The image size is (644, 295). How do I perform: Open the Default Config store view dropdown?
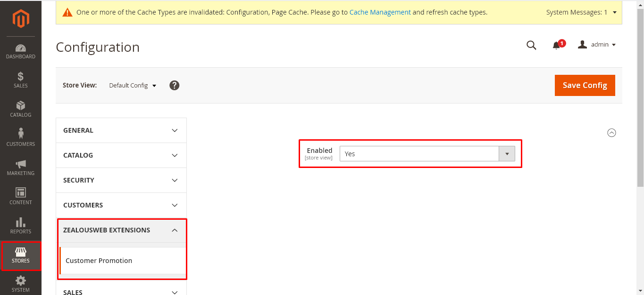(133, 86)
